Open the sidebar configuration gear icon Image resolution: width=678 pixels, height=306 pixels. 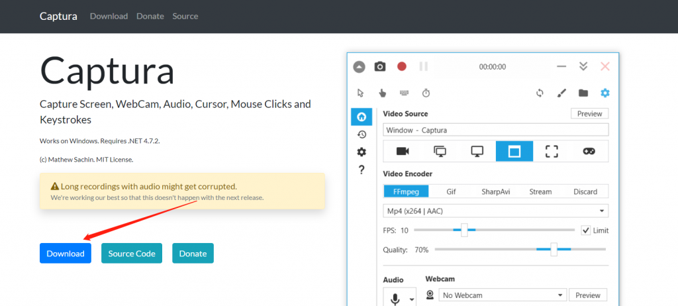(x=362, y=152)
